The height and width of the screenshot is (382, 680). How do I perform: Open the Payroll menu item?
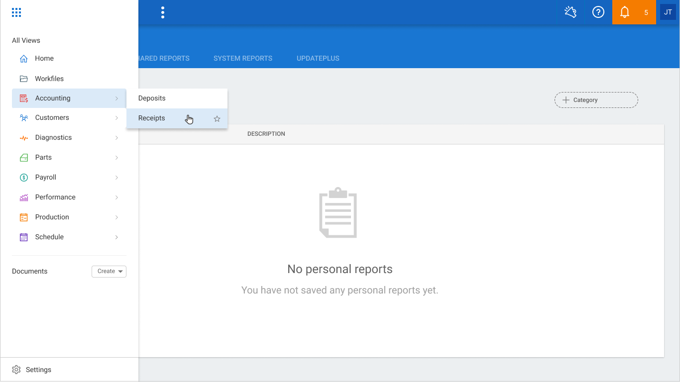pyautogui.click(x=69, y=178)
